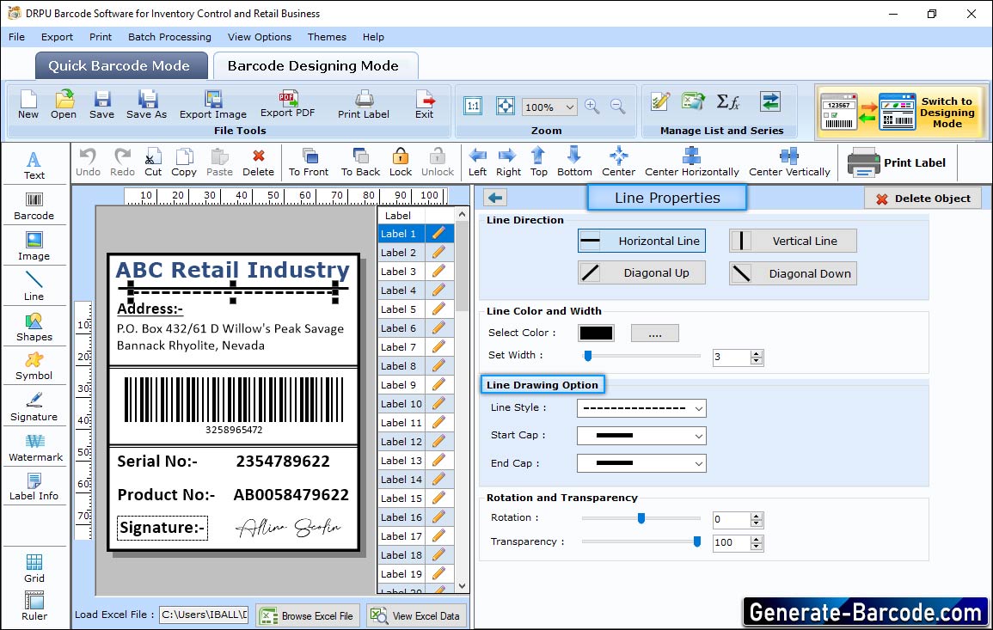Click the Set Width slider handle

coord(588,356)
